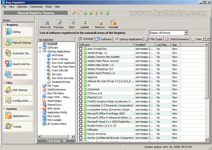
Task: Click right arrow of Tab Selection horizontal scrollbar
Action: click(73, 136)
